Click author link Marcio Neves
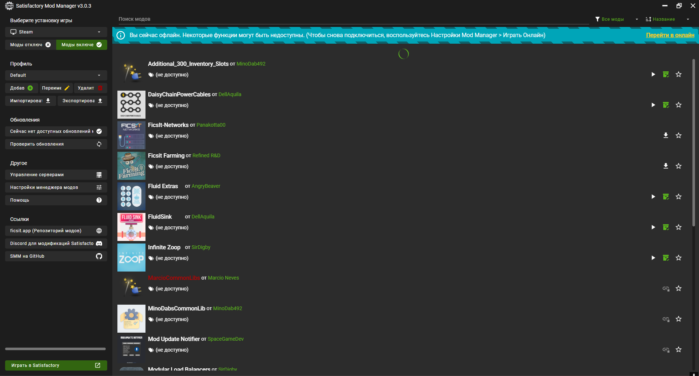Image resolution: width=699 pixels, height=376 pixels. (x=224, y=278)
